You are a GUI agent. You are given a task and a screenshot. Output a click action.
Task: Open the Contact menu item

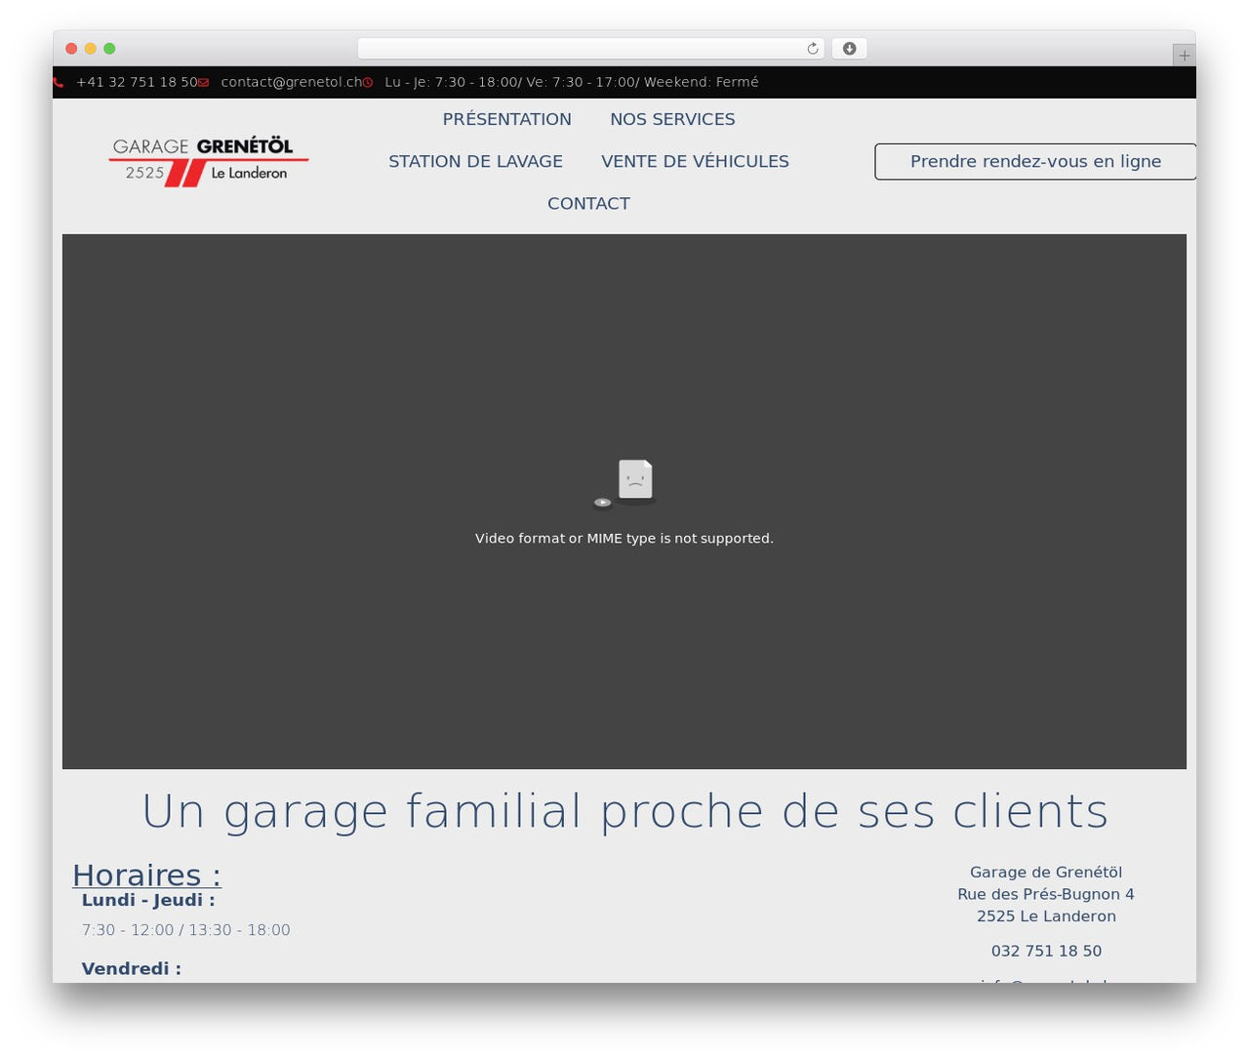588,203
